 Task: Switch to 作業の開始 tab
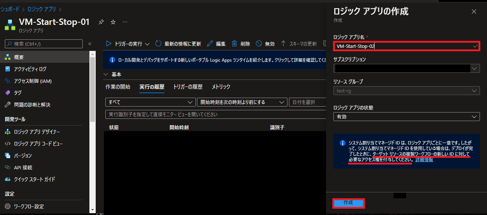pos(118,87)
